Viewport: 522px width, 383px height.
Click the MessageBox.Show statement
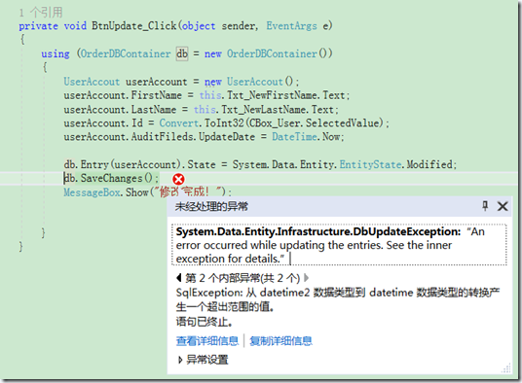point(147,192)
